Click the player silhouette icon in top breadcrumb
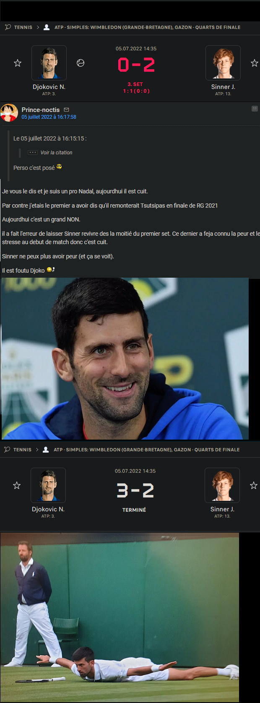This screenshot has width=260, height=703. tap(47, 27)
